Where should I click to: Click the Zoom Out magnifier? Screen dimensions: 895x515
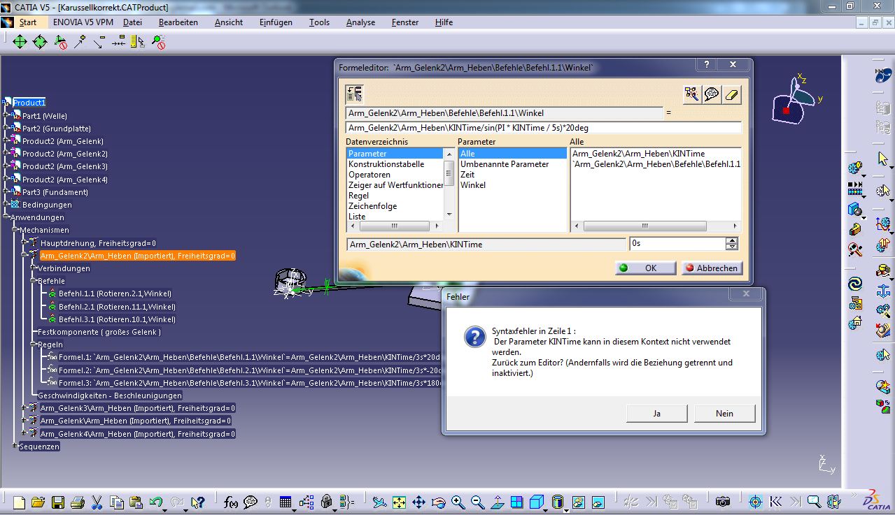[x=478, y=502]
